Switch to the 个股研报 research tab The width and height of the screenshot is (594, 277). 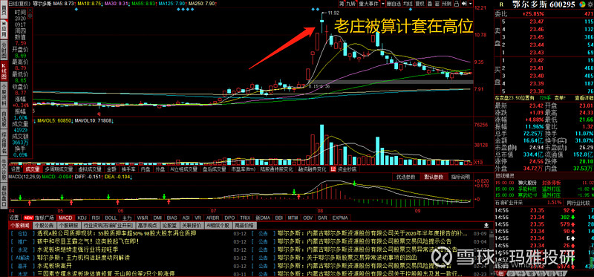tap(68, 225)
